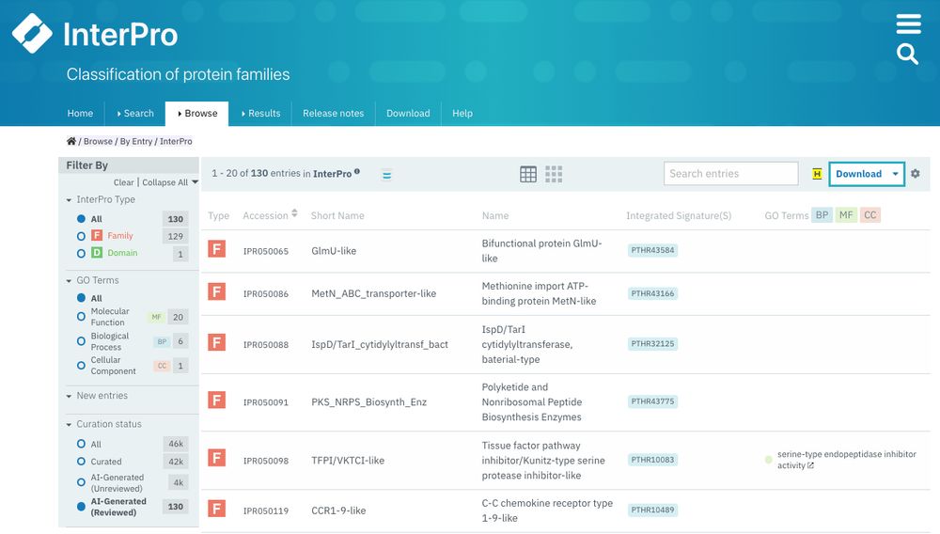The height and width of the screenshot is (534, 940).
Task: Toggle BP GO Terms column badge
Action: 822,215
